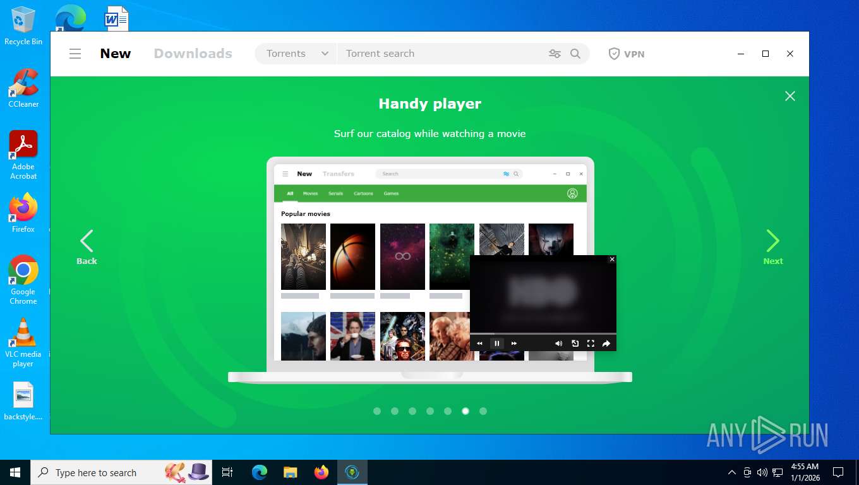Maximize the torrent app window
The image size is (859, 485).
pyautogui.click(x=766, y=54)
